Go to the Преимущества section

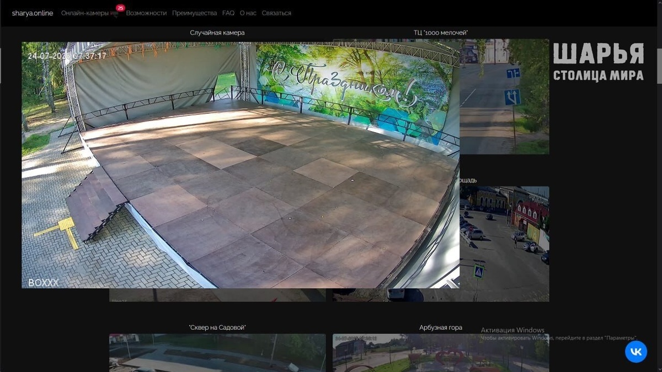194,13
